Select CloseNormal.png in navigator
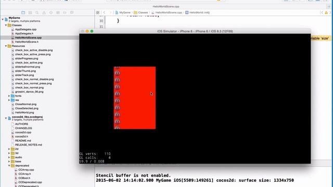 coord(25,104)
